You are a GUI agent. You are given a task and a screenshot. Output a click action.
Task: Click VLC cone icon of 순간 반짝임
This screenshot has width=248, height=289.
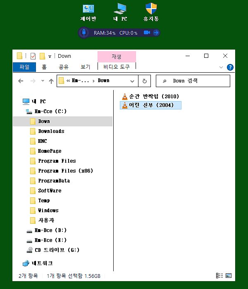125,96
